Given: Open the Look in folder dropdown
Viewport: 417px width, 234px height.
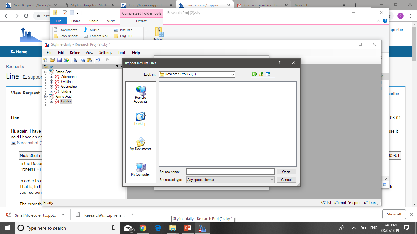Looking at the screenshot, I should [232, 74].
